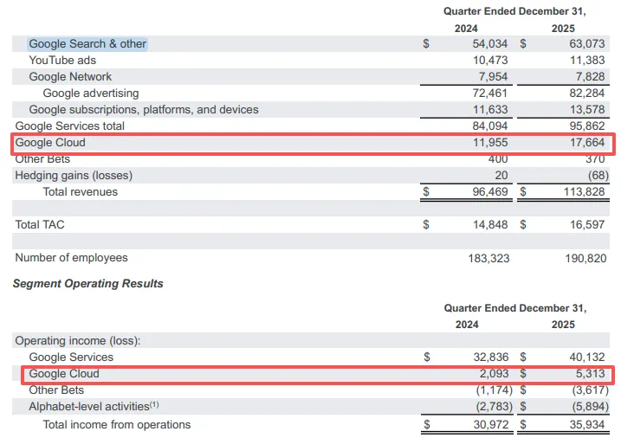The height and width of the screenshot is (438, 621).
Task: Select the Google Services total label
Action: [70, 126]
